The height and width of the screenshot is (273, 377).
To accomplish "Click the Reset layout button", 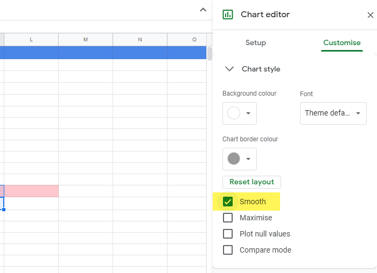I will point(252,182).
